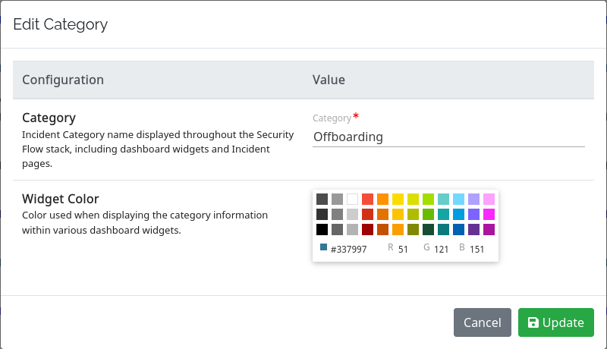The height and width of the screenshot is (349, 607).
Task: Choose the dark forest green swatch
Action: [x=428, y=229]
